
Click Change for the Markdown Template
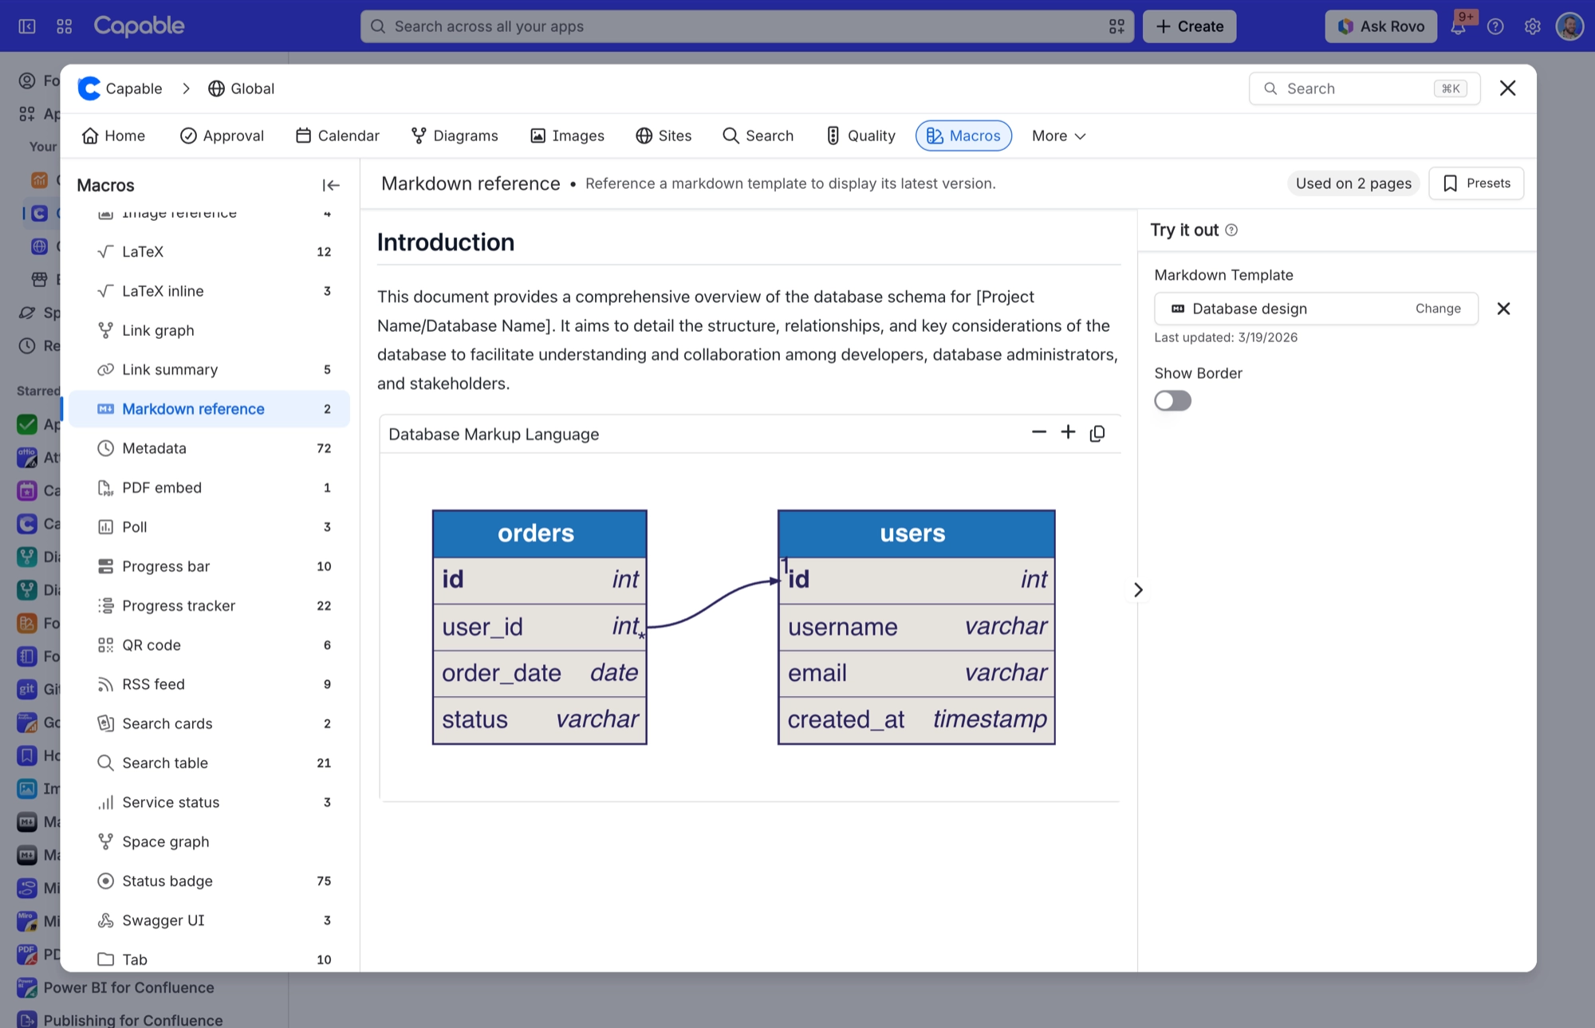point(1438,309)
